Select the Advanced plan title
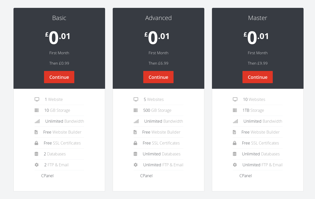 (x=158, y=18)
